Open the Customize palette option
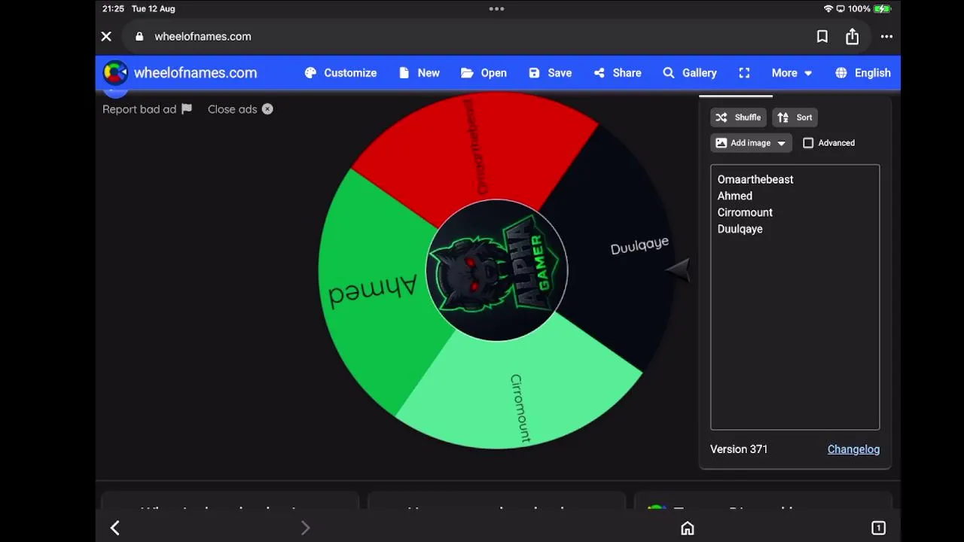 340,73
